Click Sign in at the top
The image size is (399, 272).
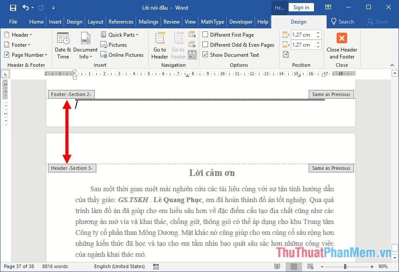(301, 7)
